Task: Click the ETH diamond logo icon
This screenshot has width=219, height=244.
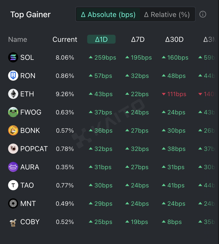Action: pyautogui.click(x=13, y=94)
